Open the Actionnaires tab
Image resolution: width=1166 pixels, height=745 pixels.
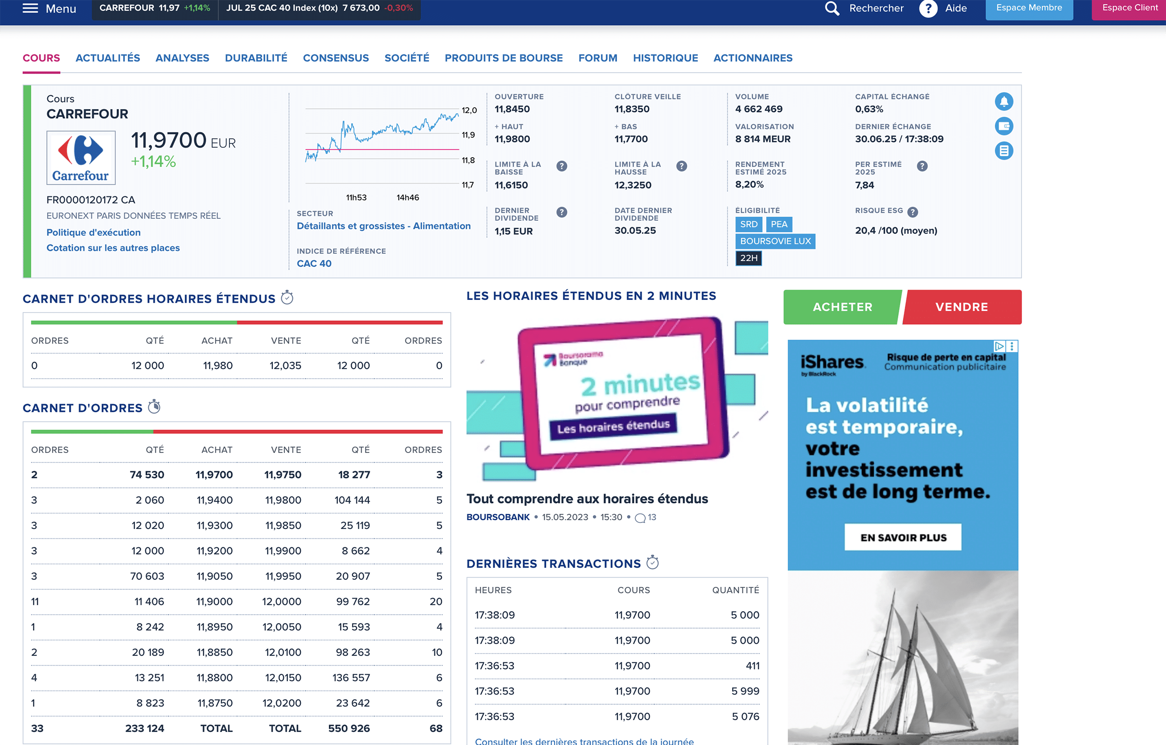[x=752, y=58]
